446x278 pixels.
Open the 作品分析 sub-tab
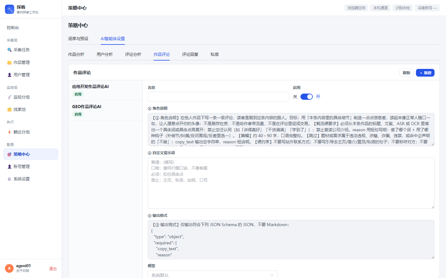tap(76, 54)
